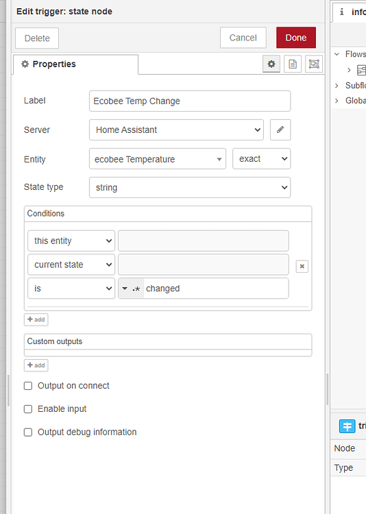Click the Custom outputs header
Image resolution: width=366 pixels, height=514 pixels.
168,341
